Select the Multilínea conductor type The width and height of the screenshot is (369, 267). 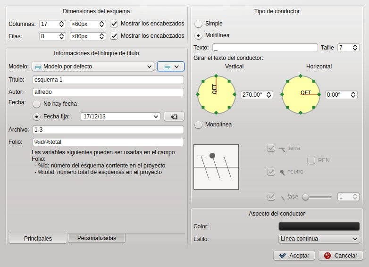coord(198,35)
